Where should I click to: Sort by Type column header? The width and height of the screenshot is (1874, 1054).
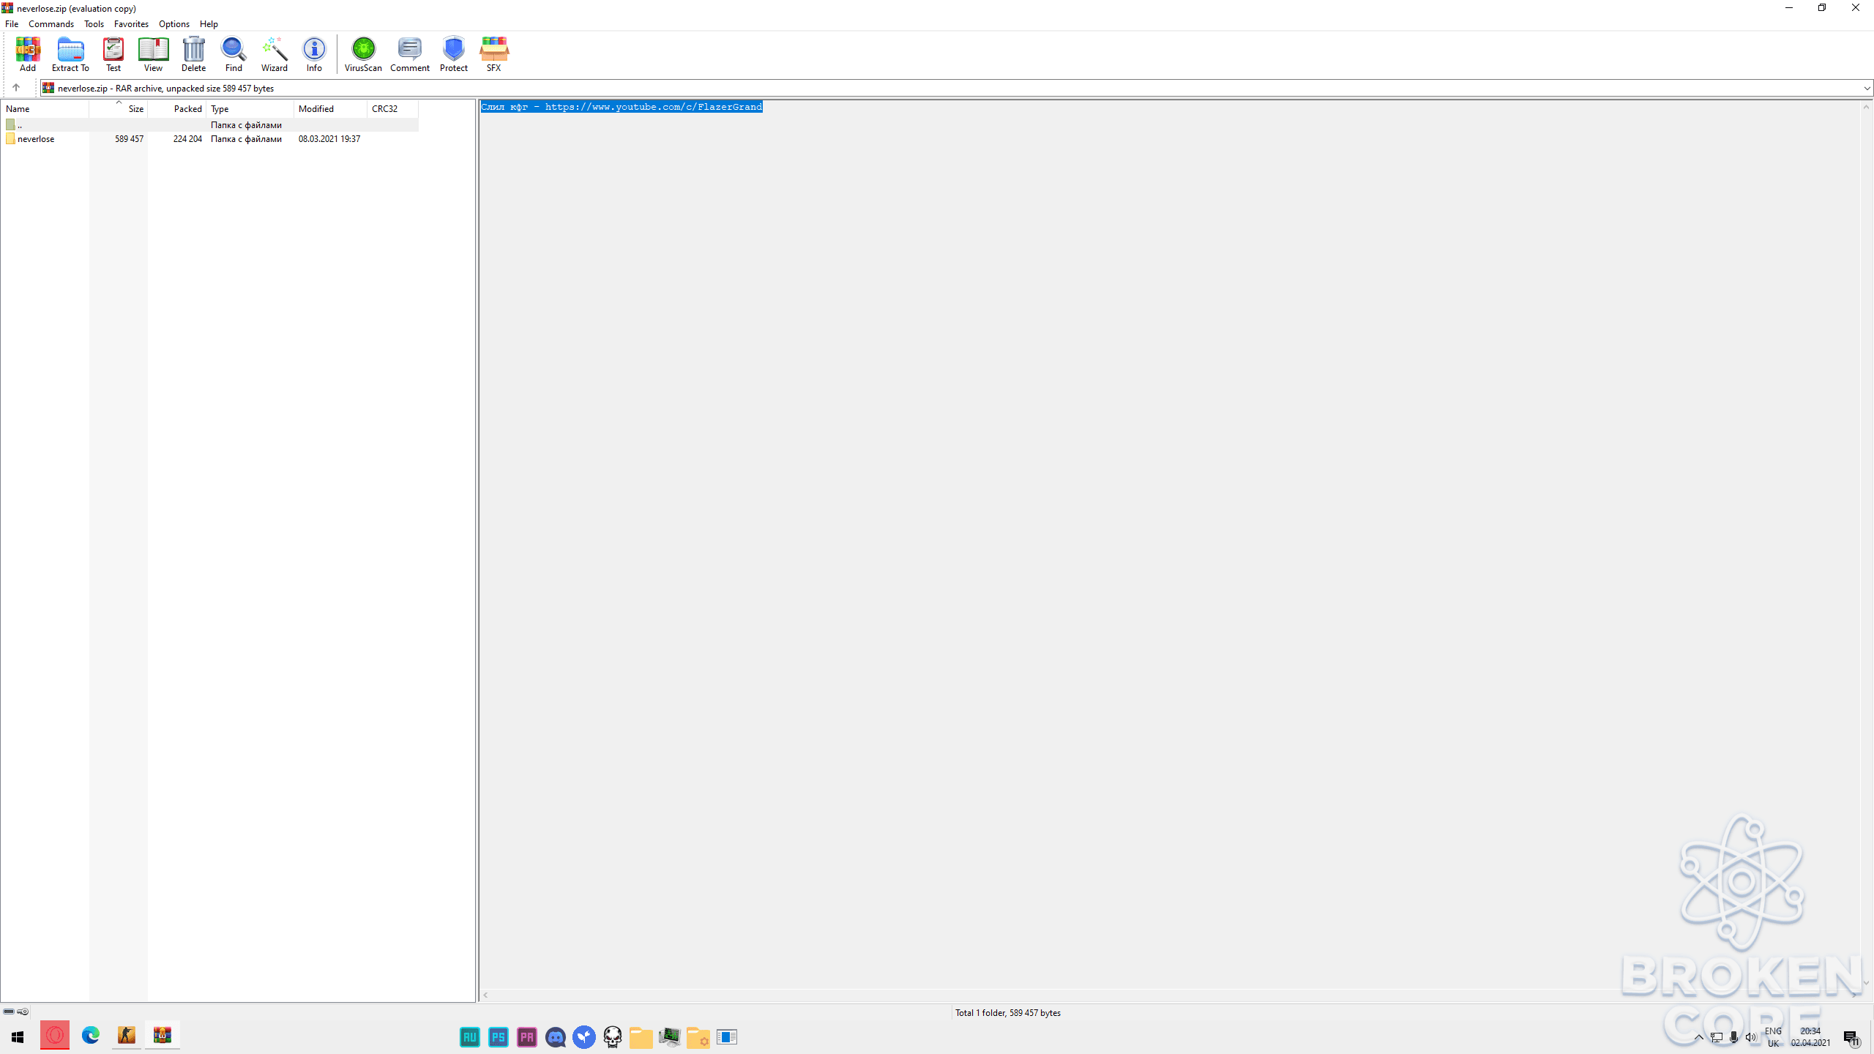coord(250,108)
